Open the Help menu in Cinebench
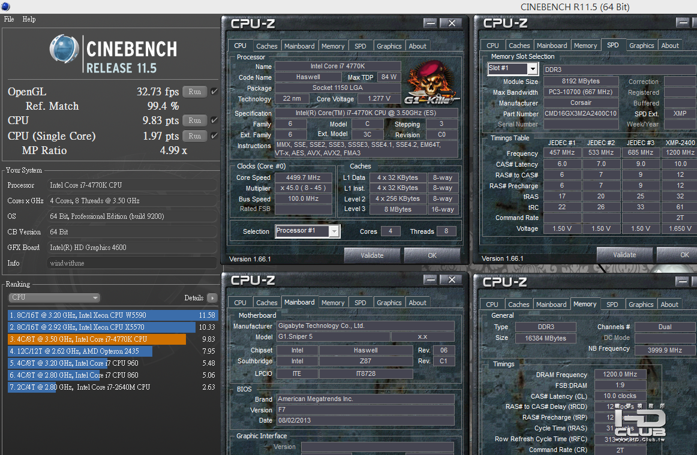Screen dimensions: 697x455 [x=29, y=19]
